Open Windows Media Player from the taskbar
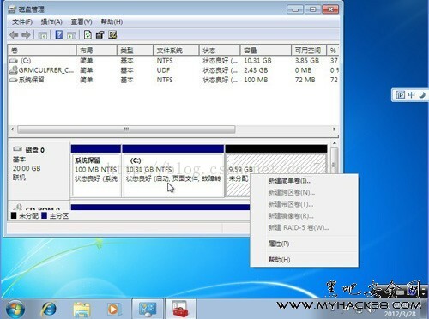Image resolution: width=429 pixels, height=319 pixels. pyautogui.click(x=113, y=309)
